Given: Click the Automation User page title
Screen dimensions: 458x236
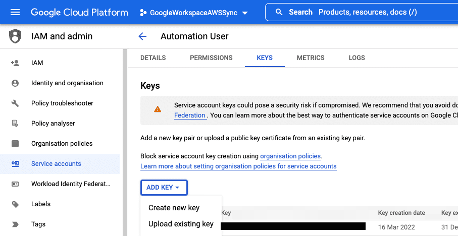Looking at the screenshot, I should pyautogui.click(x=194, y=36).
